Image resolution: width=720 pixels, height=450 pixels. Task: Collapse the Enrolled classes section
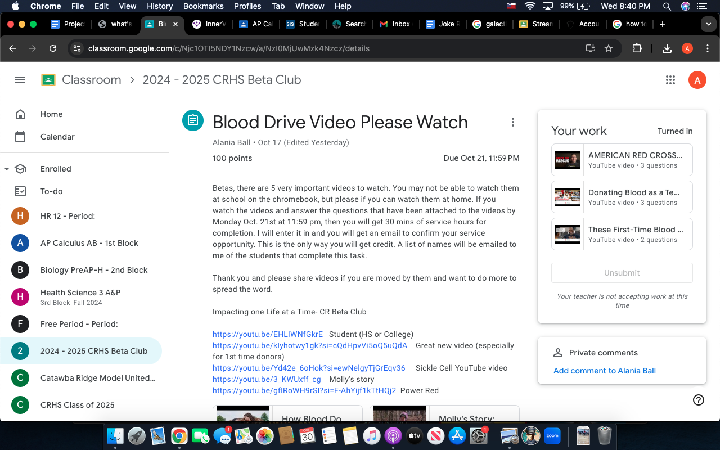tap(7, 169)
